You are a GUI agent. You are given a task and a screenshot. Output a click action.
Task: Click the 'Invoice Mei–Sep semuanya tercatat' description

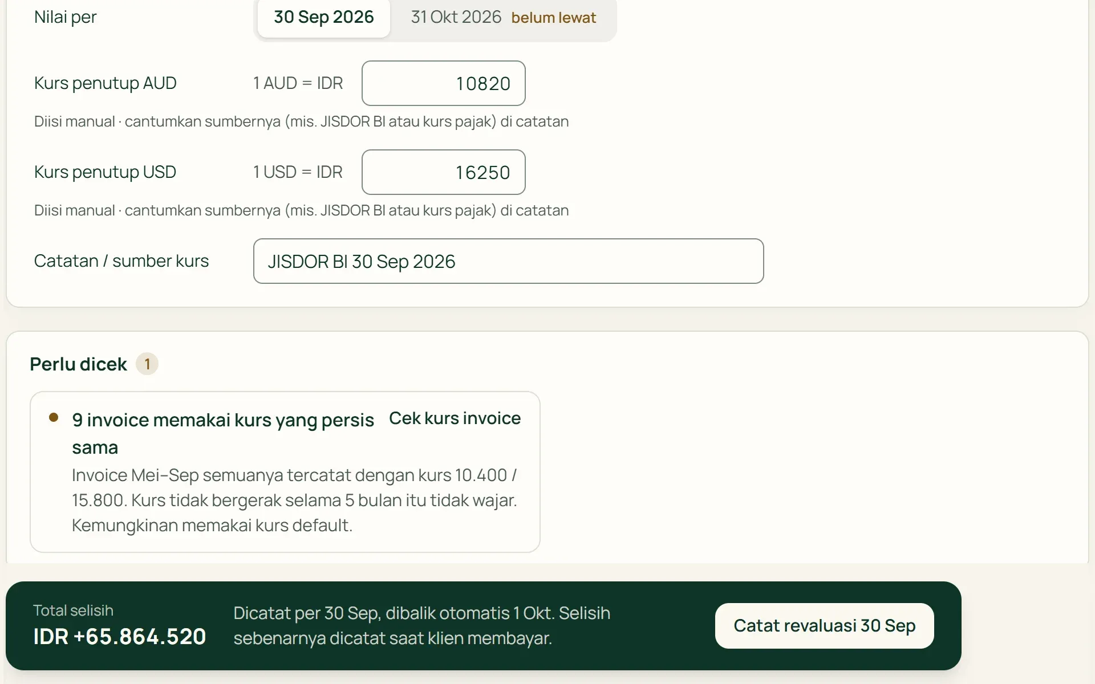pos(294,500)
